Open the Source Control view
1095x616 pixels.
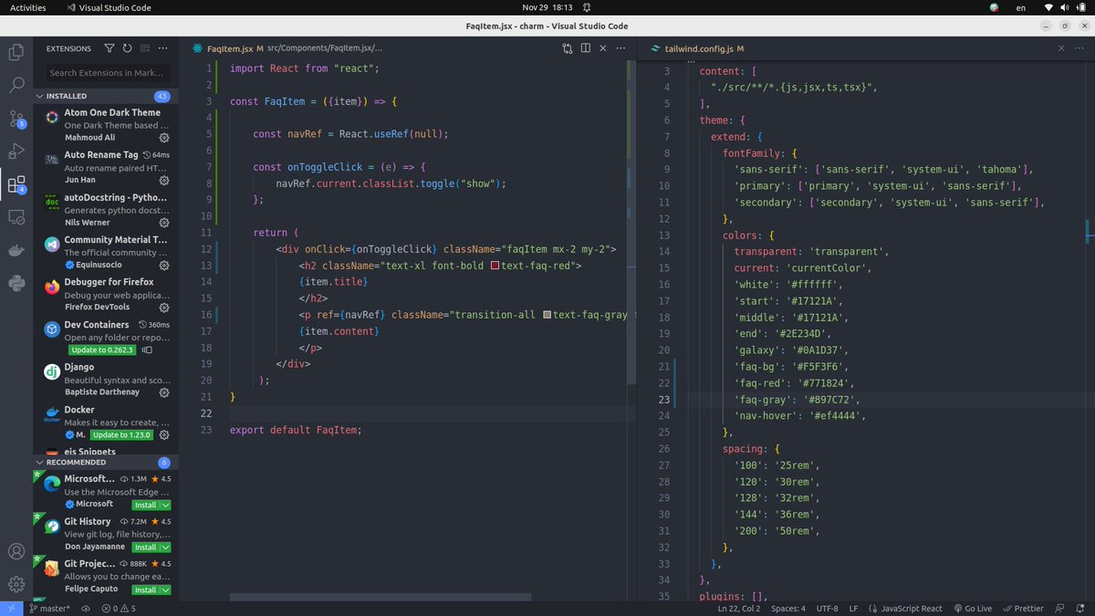point(16,119)
